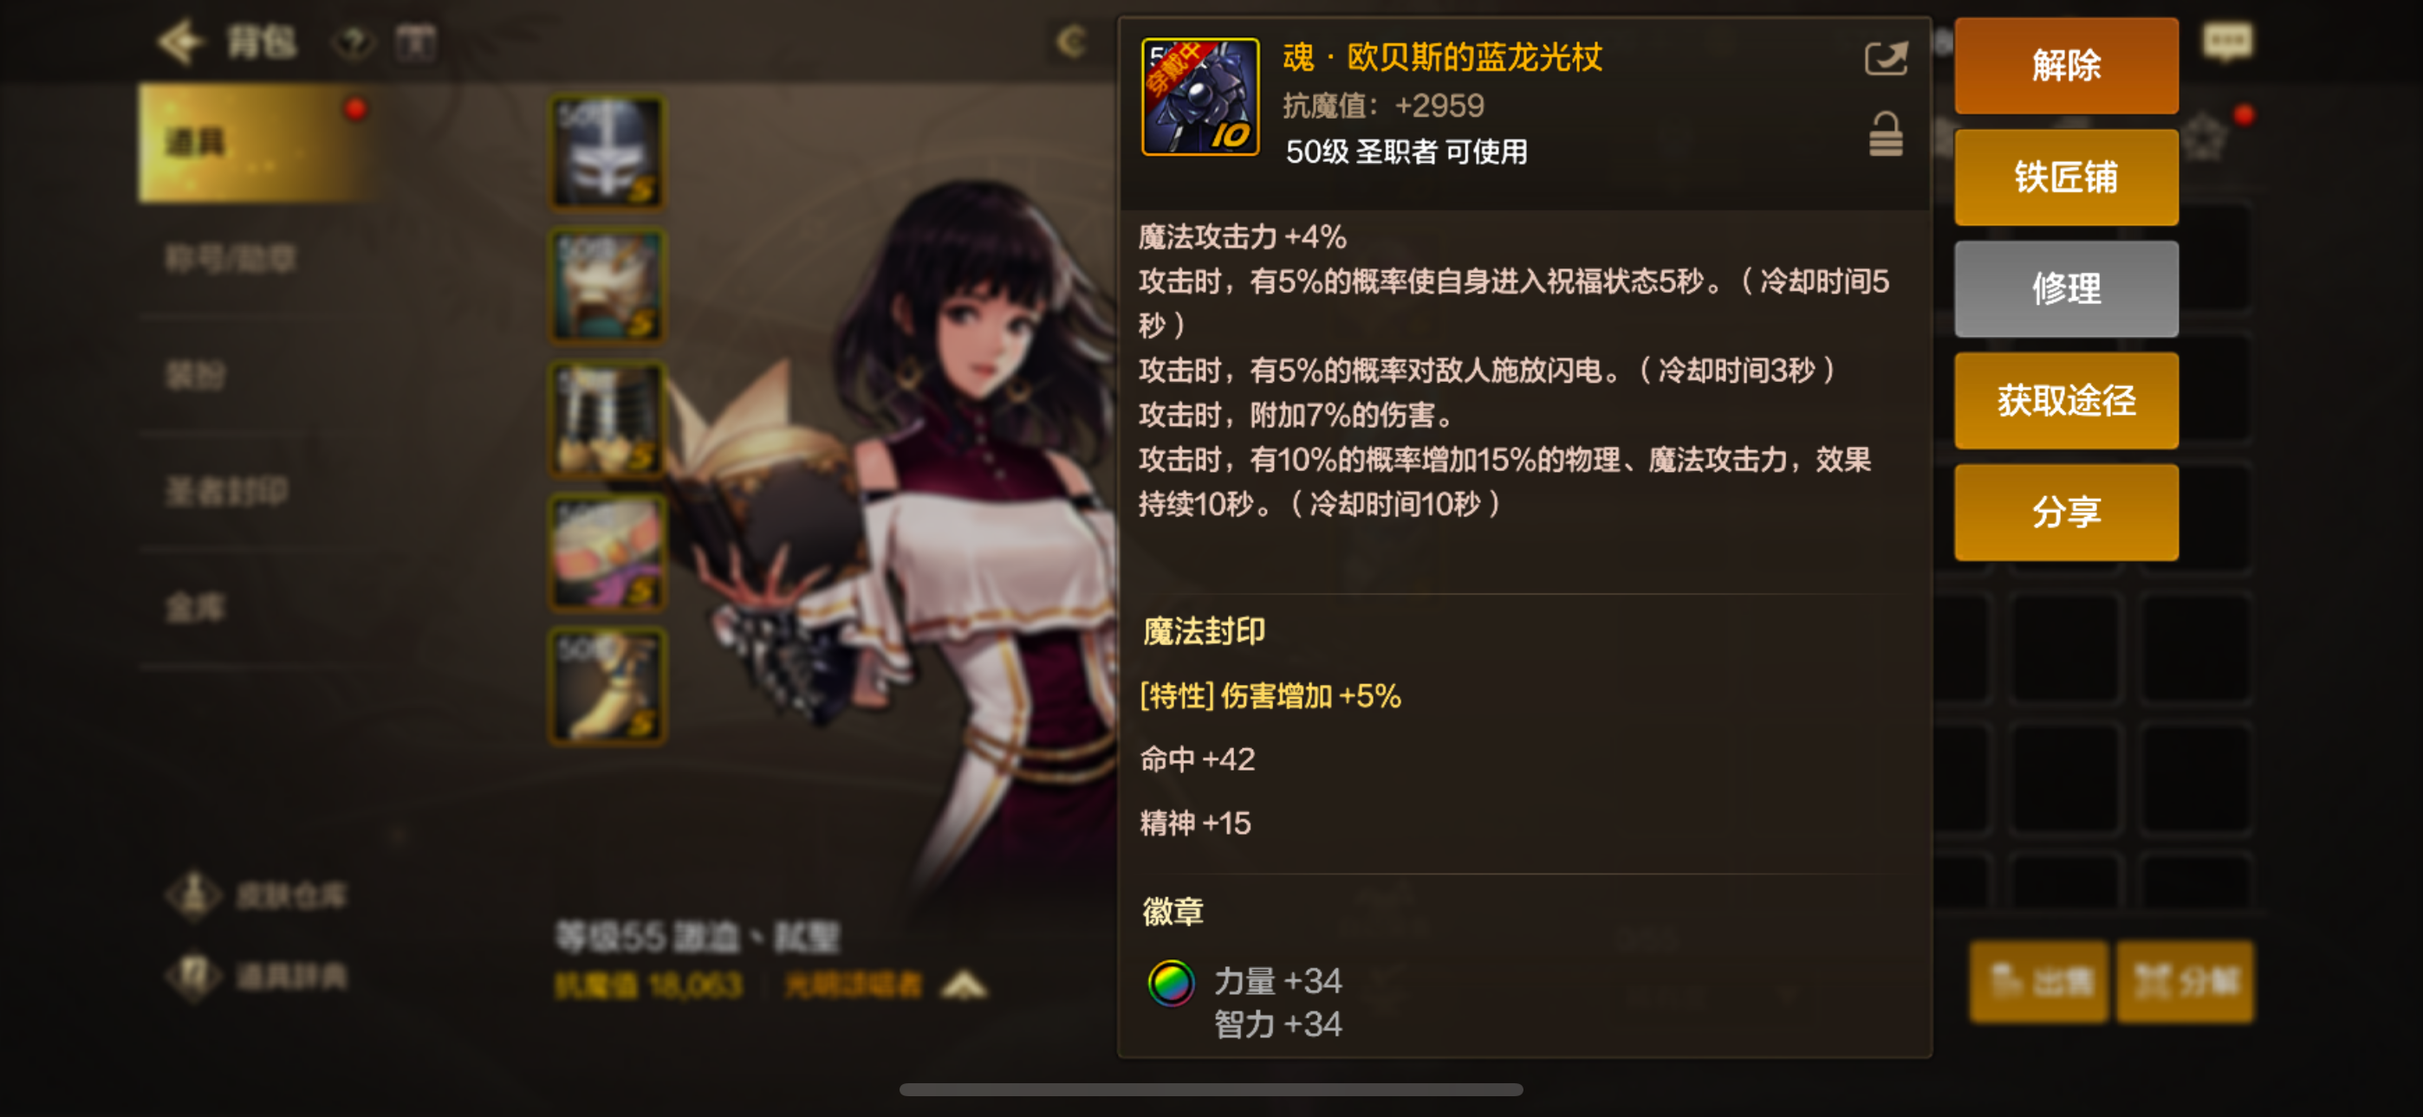Screen dimensions: 2423x1117
Task: Open the 装扮 side tab
Action: [x=196, y=375]
